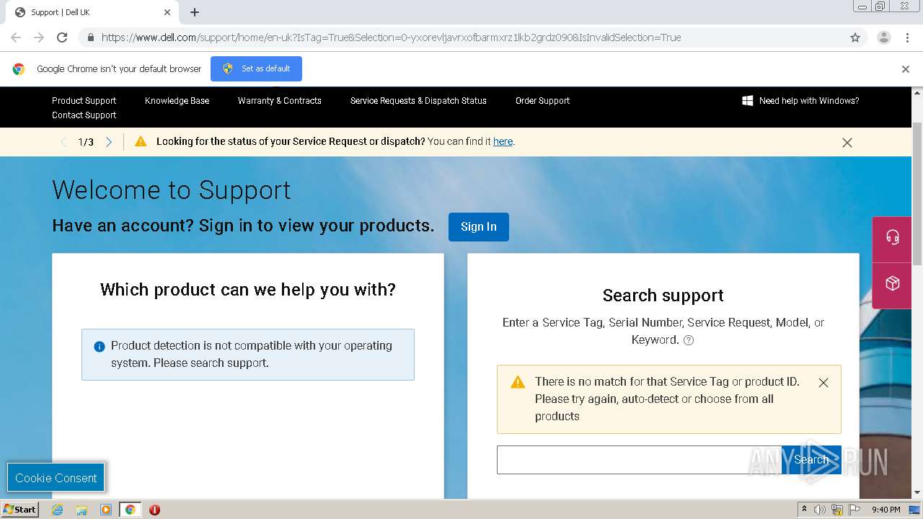923x519 pixels.
Task: Click Need help with Windows? link
Action: click(800, 101)
